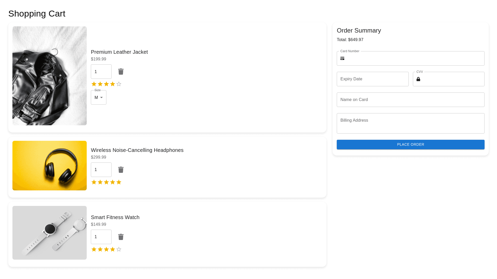Click the Expiry Date field
The width and height of the screenshot is (497, 279).
(x=372, y=79)
